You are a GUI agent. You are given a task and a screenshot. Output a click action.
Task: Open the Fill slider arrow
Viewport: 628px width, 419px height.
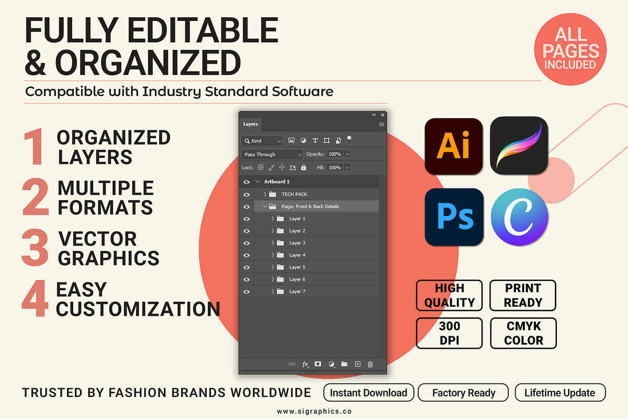tap(347, 168)
